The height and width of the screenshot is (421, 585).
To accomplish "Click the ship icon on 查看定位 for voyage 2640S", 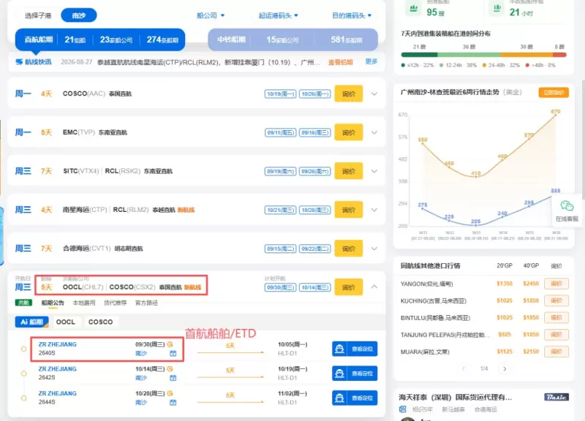I will pos(339,349).
